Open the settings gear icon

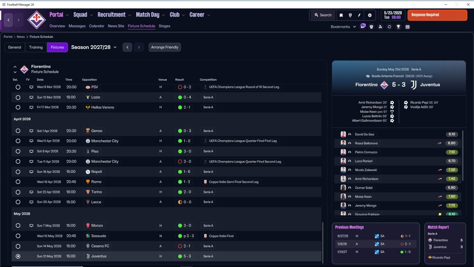[370, 15]
